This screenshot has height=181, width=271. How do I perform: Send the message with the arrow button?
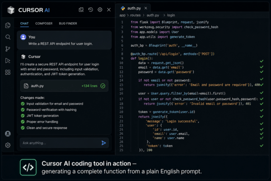[104, 143]
